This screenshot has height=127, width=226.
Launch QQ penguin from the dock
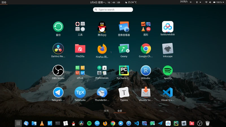coord(73,123)
